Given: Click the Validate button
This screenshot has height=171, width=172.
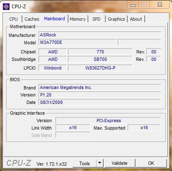Looking at the screenshot, I should [x=119, y=164].
